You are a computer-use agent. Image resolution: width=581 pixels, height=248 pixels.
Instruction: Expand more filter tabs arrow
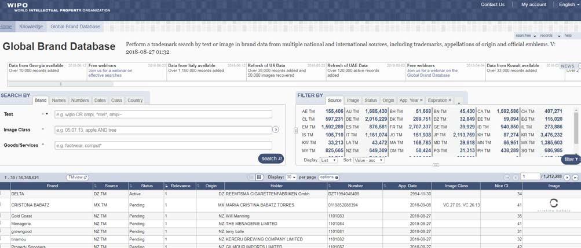[459, 103]
